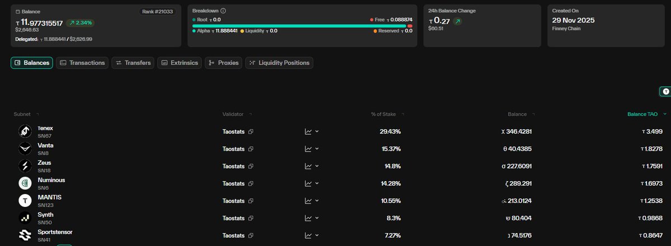Image resolution: width=671 pixels, height=246 pixels.
Task: Click the Breakdown info icon
Action: point(224,11)
